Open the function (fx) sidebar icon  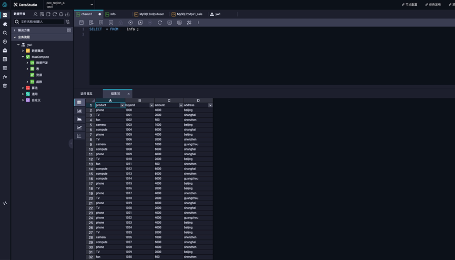pos(5,77)
